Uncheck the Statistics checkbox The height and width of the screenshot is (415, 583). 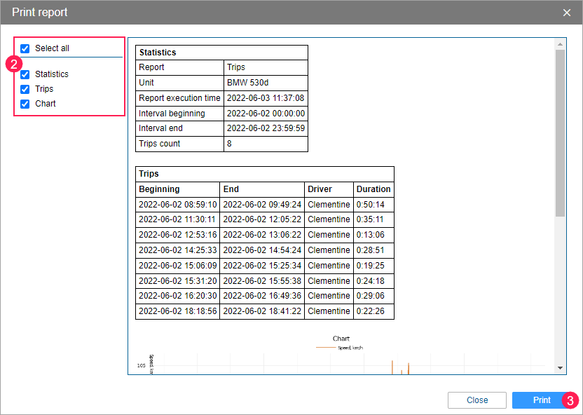[25, 74]
